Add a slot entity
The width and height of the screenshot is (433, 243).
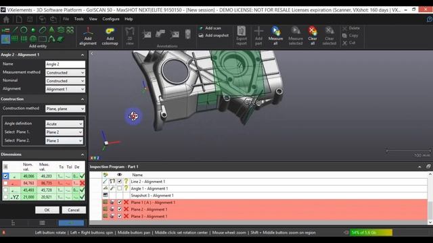(x=43, y=30)
